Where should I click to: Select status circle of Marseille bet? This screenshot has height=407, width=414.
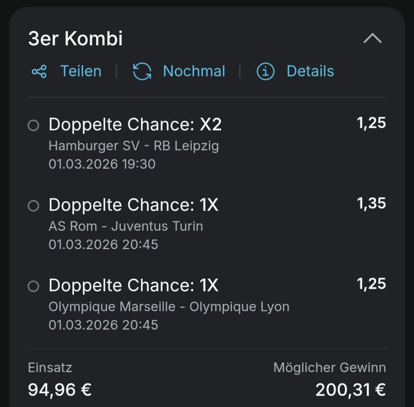pyautogui.click(x=33, y=286)
